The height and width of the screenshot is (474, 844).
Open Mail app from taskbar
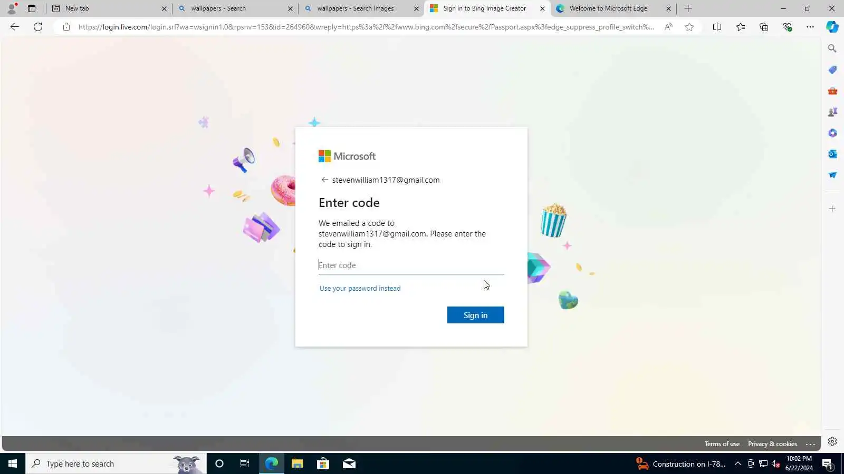click(349, 463)
